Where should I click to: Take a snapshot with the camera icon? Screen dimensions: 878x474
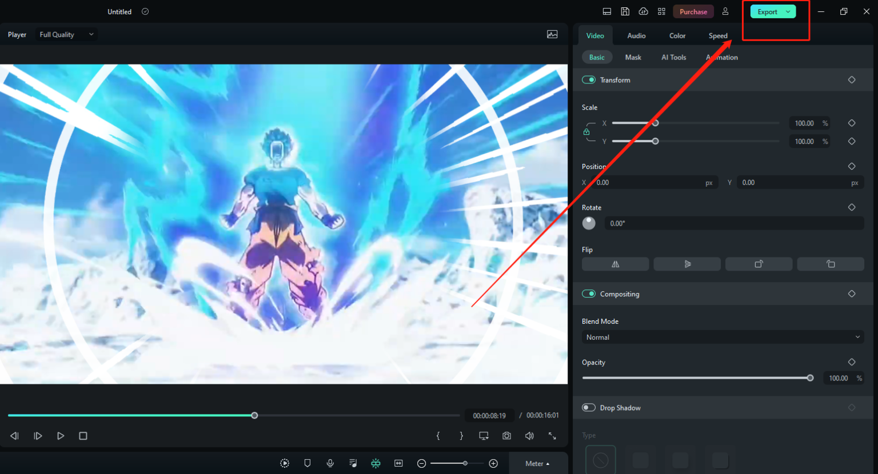coord(506,435)
